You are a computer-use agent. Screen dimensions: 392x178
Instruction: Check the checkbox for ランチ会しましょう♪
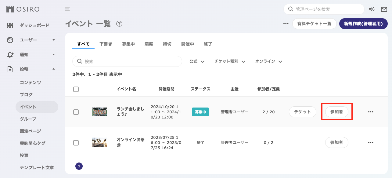tap(76, 112)
